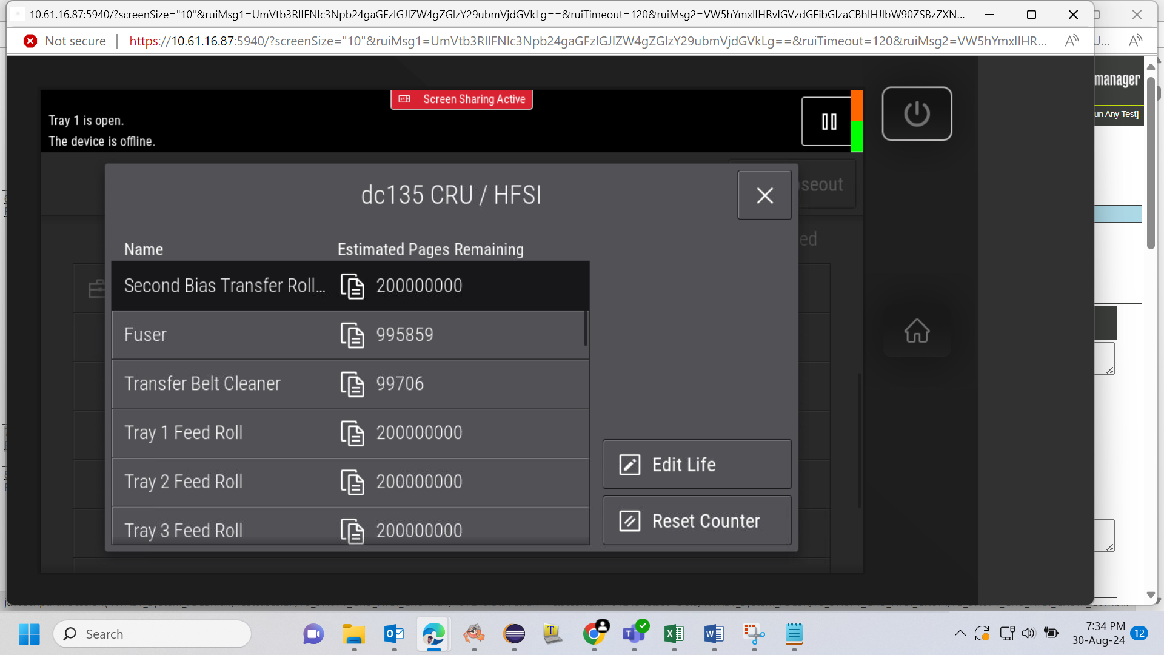Click the taskbar Search box
The height and width of the screenshot is (655, 1164).
(x=152, y=634)
